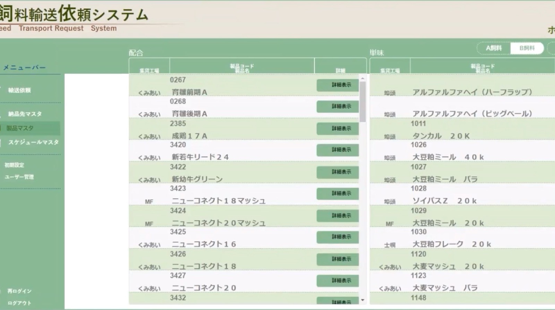Click the 飼料輸送依頼システム title
Image resolution: width=555 pixels, height=310 pixels.
coord(74,14)
